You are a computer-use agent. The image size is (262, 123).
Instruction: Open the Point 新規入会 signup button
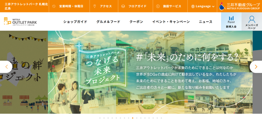231,21
